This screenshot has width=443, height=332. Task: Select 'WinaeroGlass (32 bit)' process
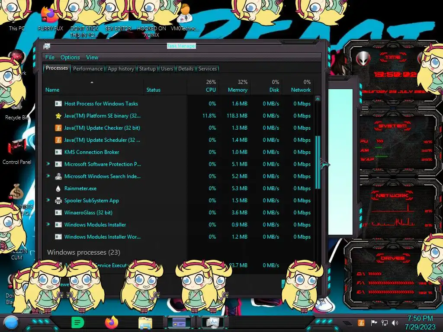click(88, 213)
